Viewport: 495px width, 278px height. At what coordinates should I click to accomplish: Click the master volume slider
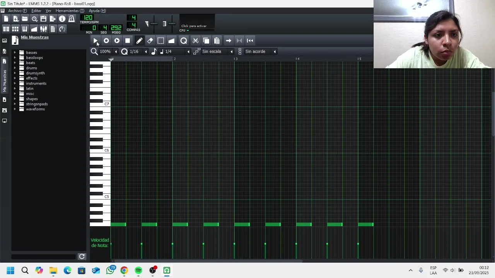(154, 24)
